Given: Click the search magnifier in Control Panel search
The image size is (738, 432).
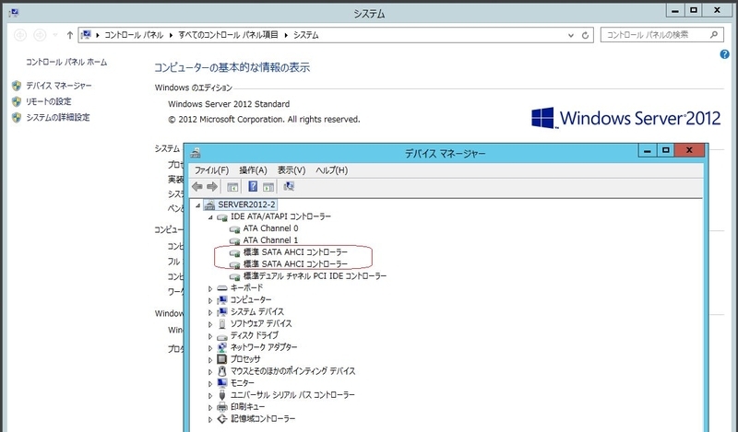Looking at the screenshot, I should click(x=714, y=35).
